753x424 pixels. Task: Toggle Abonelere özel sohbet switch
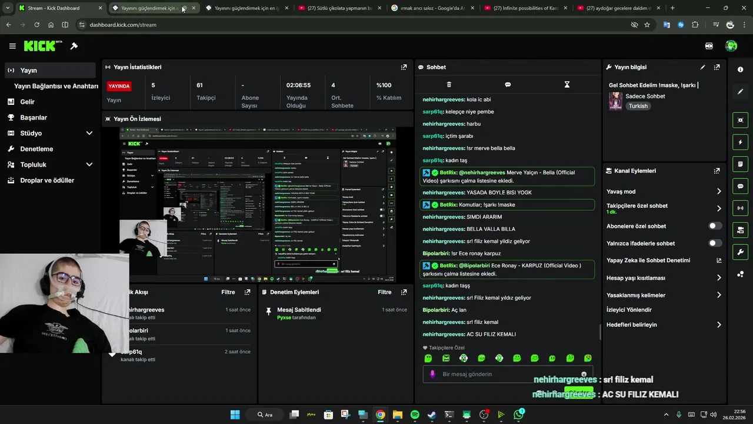click(x=715, y=226)
